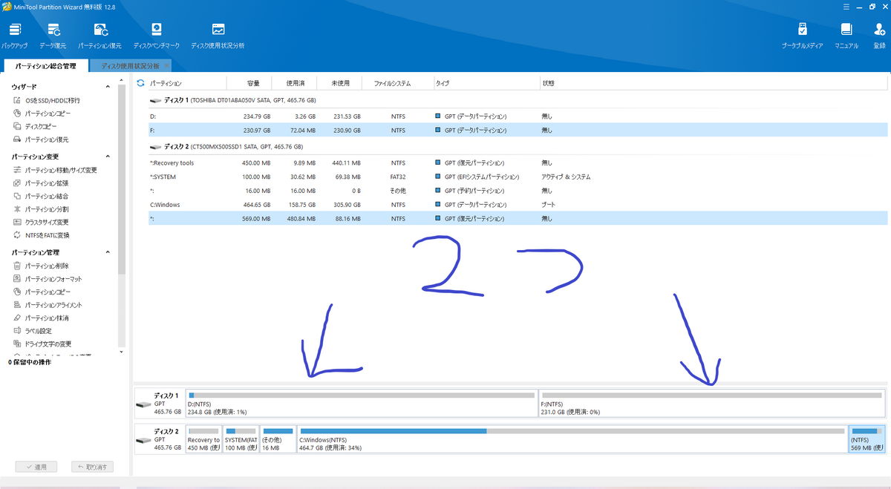Sort by the 未使用 column header
Image resolution: width=891 pixels, height=489 pixels.
pos(340,83)
